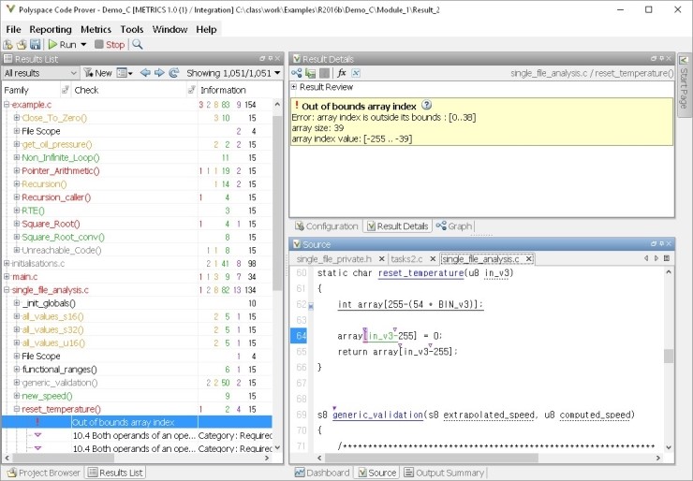Image resolution: width=693 pixels, height=481 pixels.
Task: Click the refresh results icon
Action: click(x=173, y=73)
